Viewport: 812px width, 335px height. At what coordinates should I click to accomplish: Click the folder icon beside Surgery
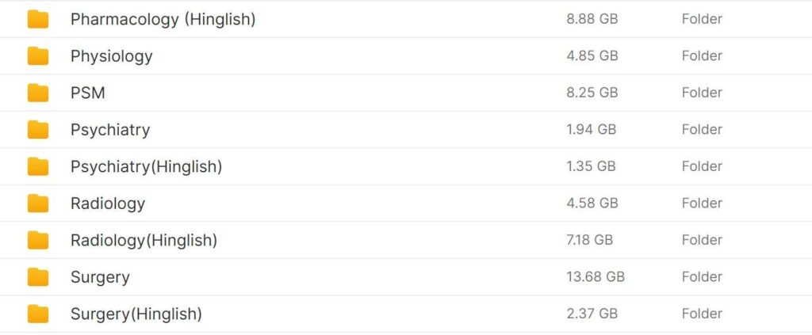[38, 277]
